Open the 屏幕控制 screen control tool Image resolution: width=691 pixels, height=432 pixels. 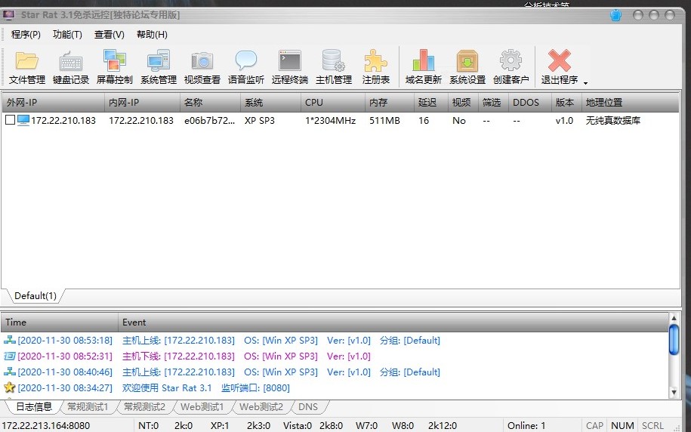[114, 67]
